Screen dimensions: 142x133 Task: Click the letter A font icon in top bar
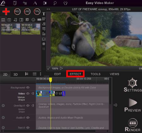coord(35,3)
